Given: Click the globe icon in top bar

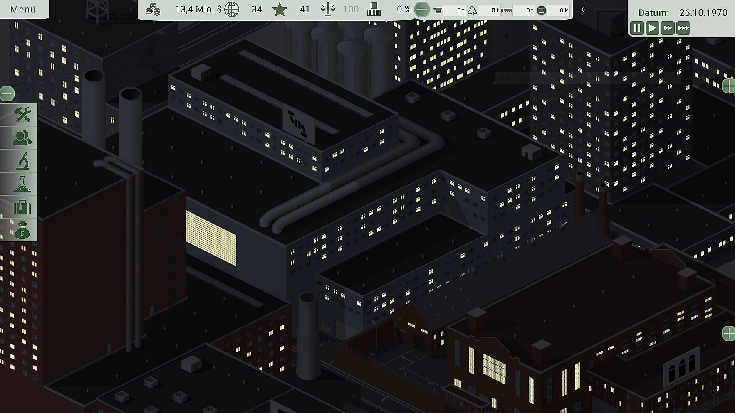Looking at the screenshot, I should coord(232,9).
